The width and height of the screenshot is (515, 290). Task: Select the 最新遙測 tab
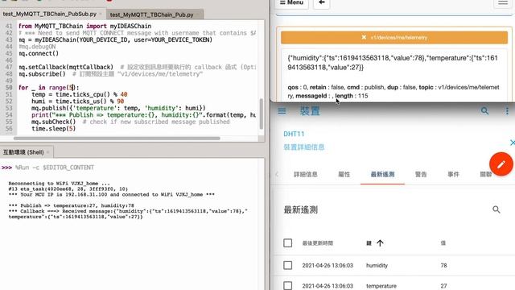pos(383,174)
